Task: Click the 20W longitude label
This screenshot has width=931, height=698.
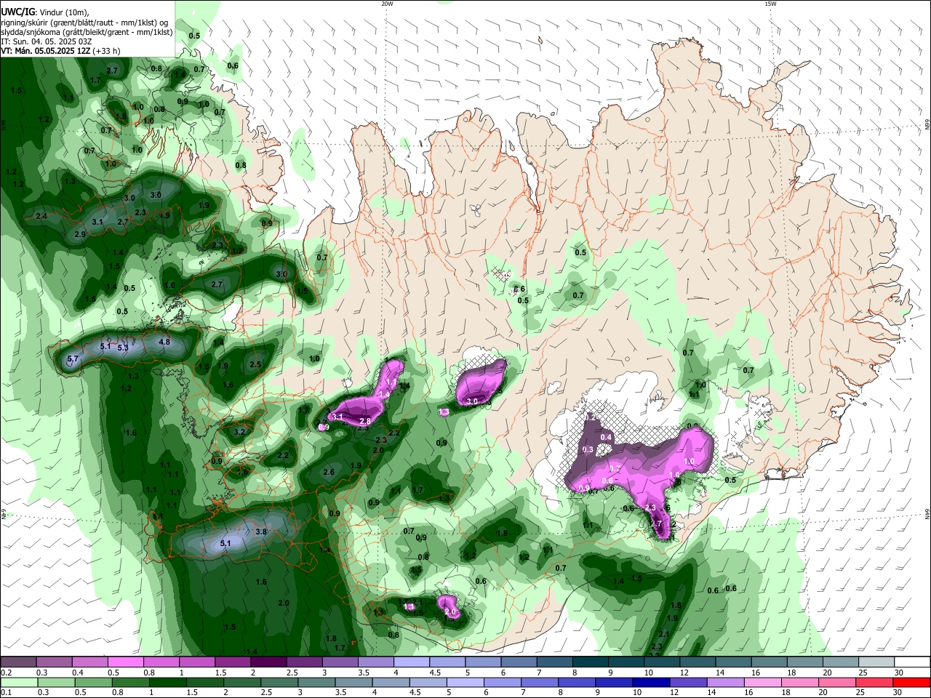Action: 387,4
